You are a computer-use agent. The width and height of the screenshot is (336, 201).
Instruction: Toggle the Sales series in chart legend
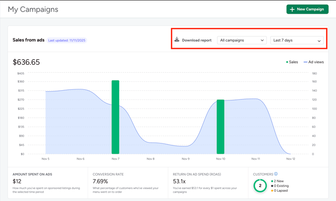click(292, 62)
